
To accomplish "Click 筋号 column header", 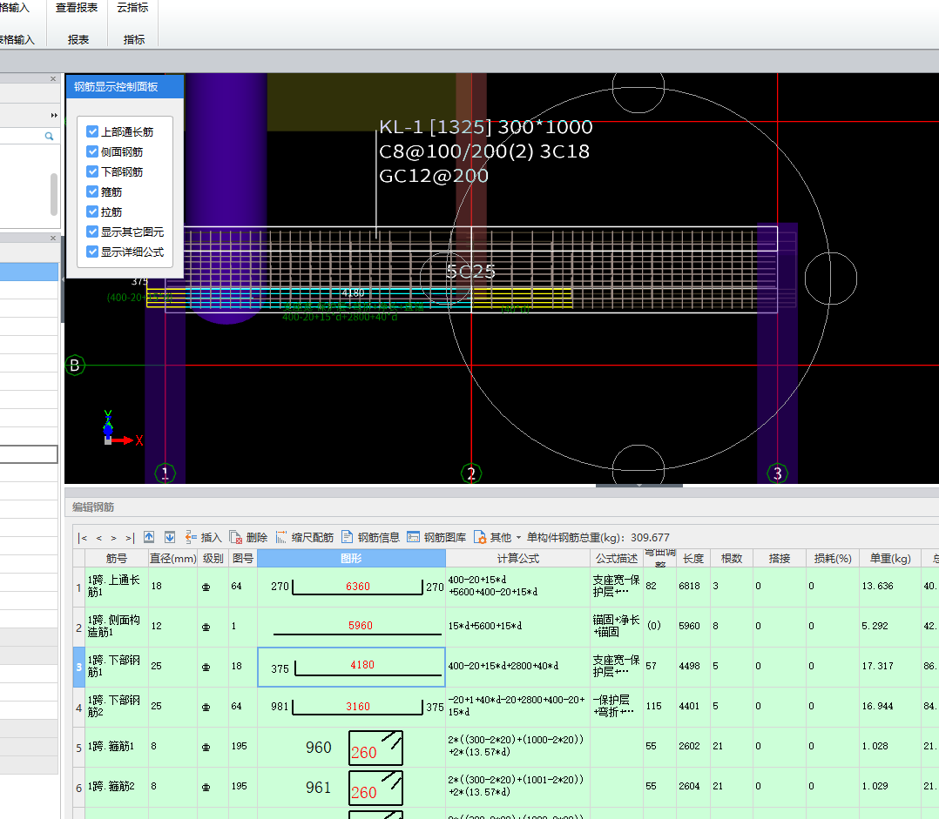I will (116, 558).
